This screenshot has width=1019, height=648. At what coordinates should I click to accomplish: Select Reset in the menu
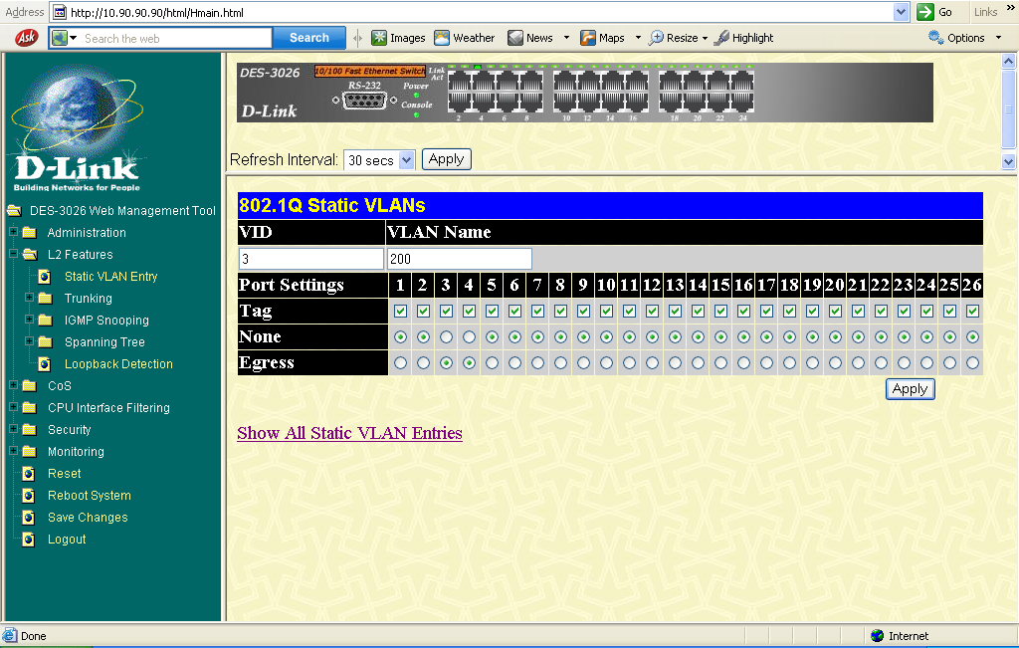point(65,474)
